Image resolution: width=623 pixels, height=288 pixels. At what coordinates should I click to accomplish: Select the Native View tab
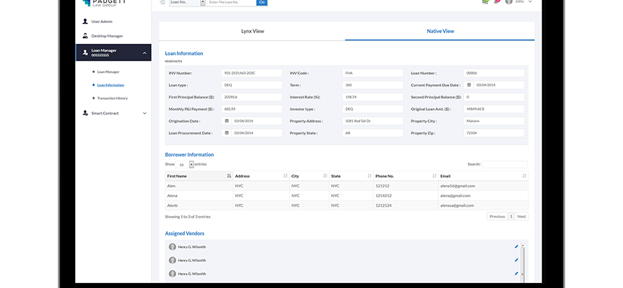[440, 32]
